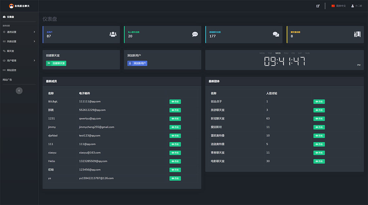Click the 添加新用户 blue button
Screen dimensions: 368x205
click(137, 63)
